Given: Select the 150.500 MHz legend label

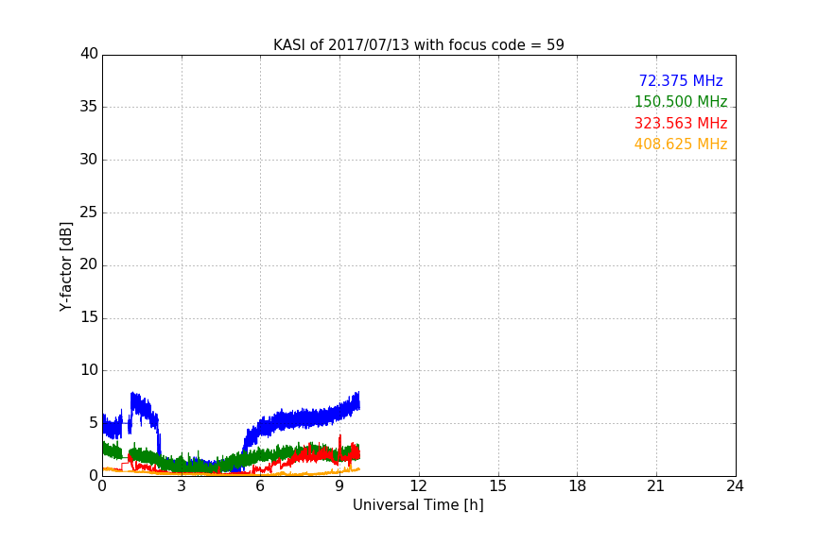Looking at the screenshot, I should coord(681,101).
